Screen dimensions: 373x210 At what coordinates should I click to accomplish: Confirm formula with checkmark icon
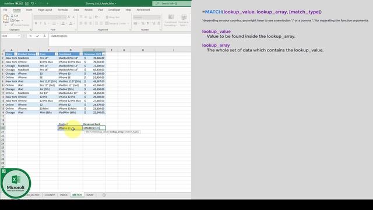(x=37, y=36)
